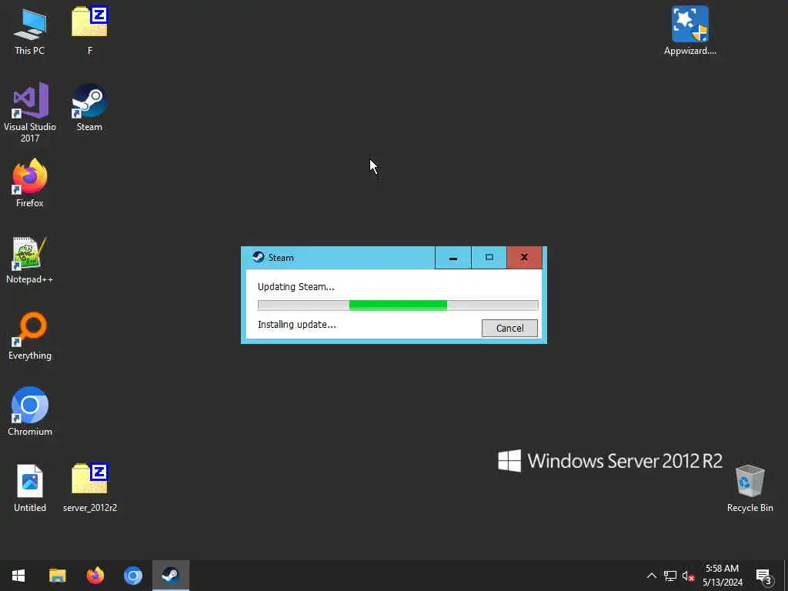Open Chromium from the taskbar
Screen dimensions: 788x591
132,576
